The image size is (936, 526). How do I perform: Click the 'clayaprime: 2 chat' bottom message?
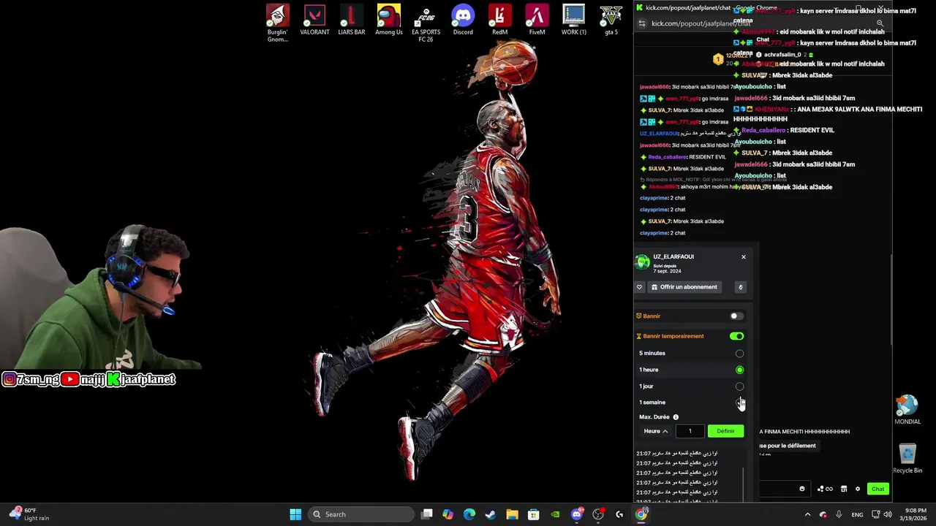click(663, 233)
